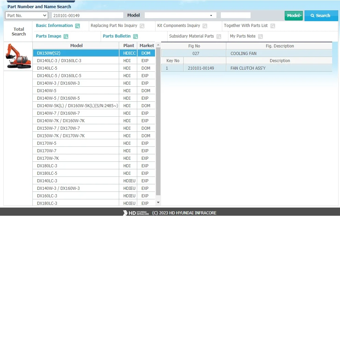Click the model list vertical scrollbar thumb
Viewport: 340px width, 340px height.
pos(158,122)
